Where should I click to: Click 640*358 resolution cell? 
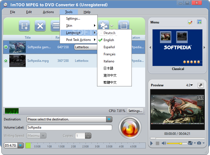tap(63, 47)
